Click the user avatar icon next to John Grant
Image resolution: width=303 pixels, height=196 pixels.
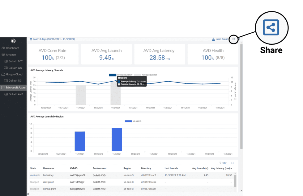pos(213,39)
